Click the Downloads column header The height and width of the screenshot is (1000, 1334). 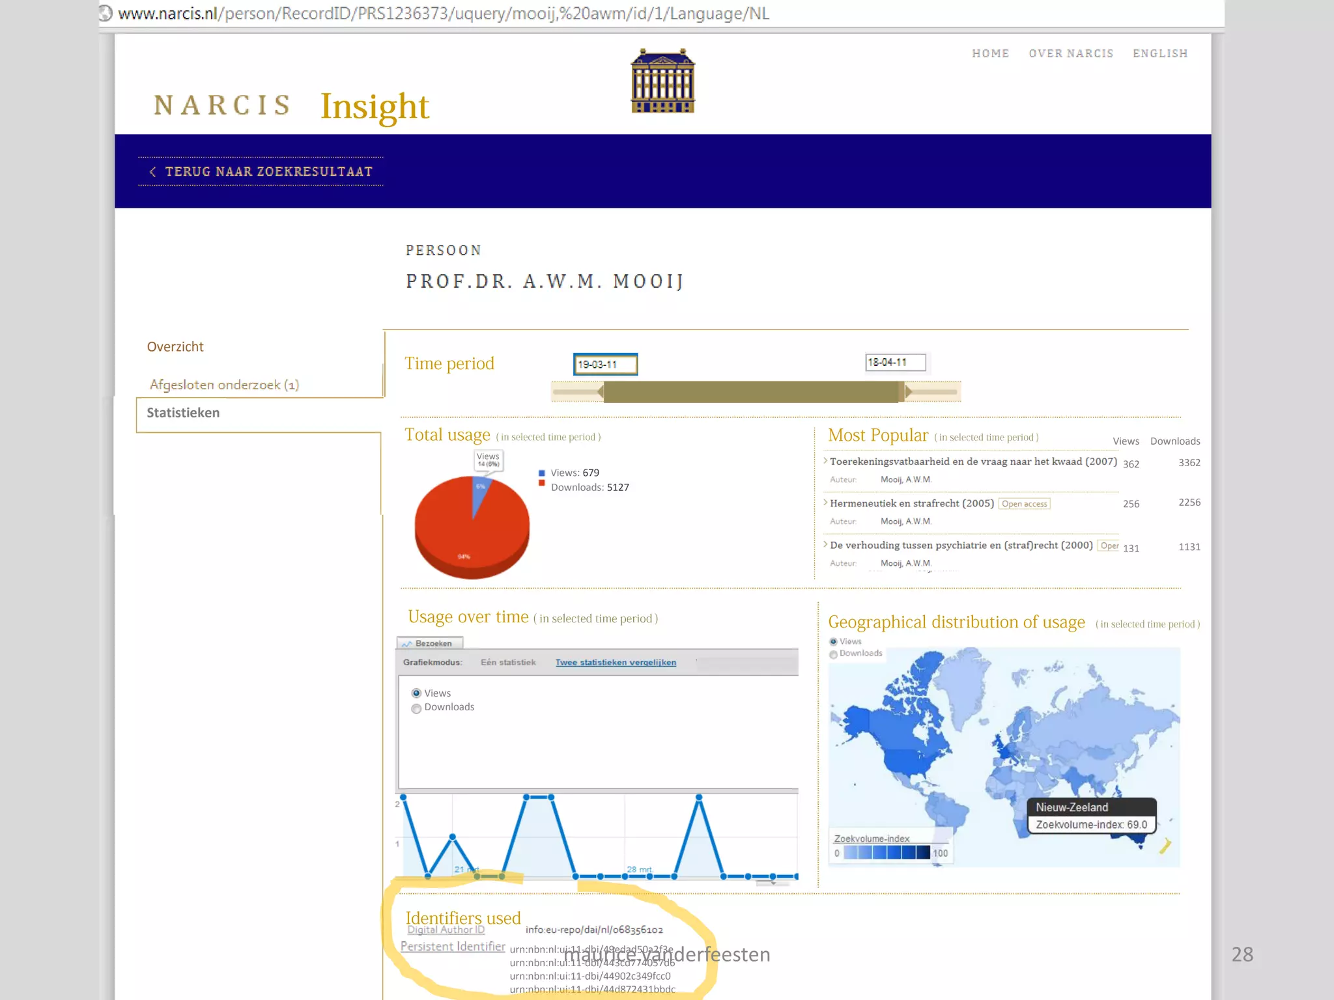(x=1174, y=441)
